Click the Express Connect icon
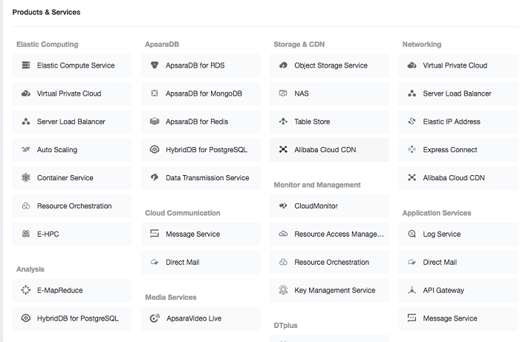520x342 pixels. coord(412,150)
